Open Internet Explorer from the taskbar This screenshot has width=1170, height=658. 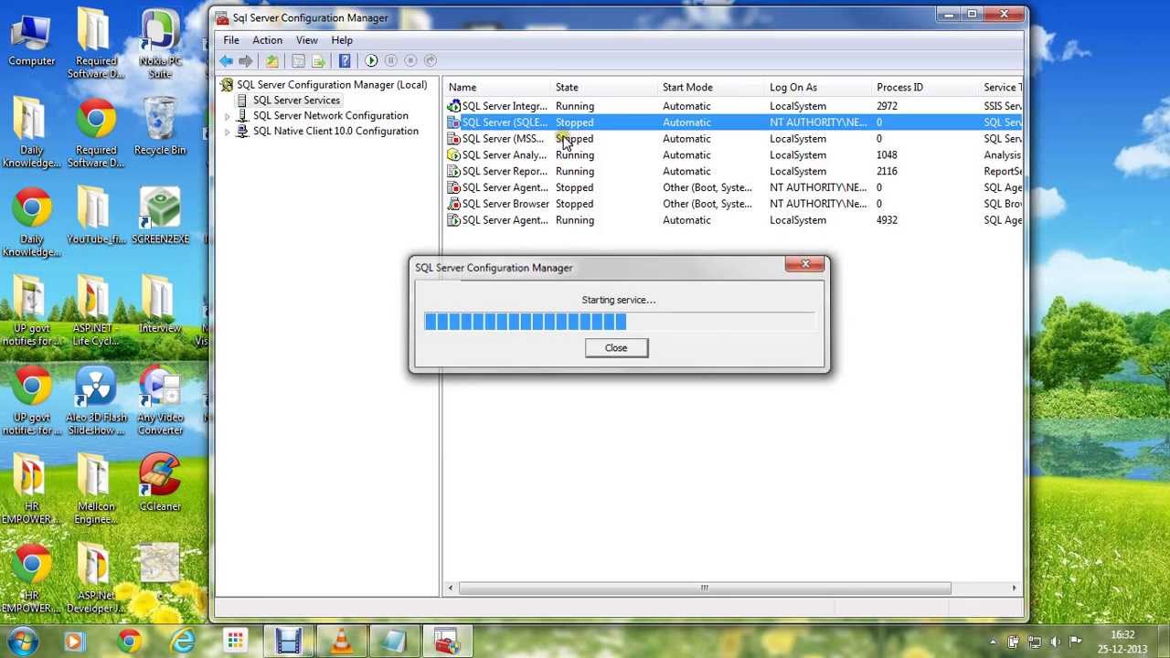[183, 642]
